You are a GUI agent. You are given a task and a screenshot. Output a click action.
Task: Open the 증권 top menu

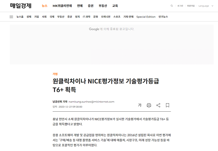point(91,6)
